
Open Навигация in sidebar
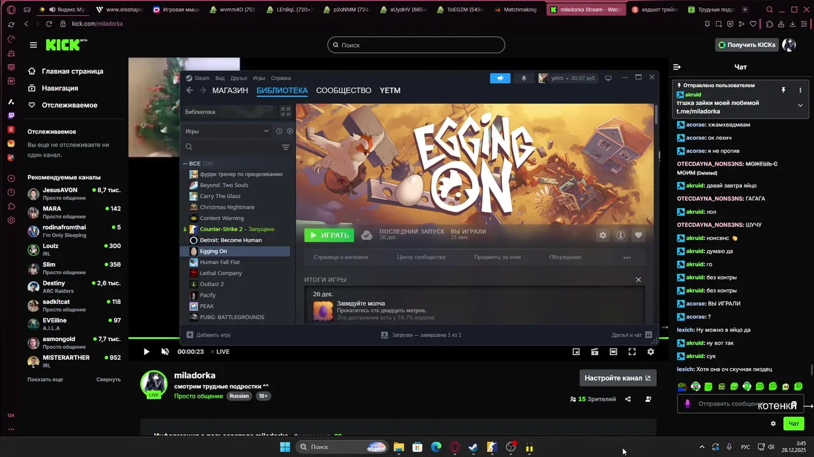(53, 88)
